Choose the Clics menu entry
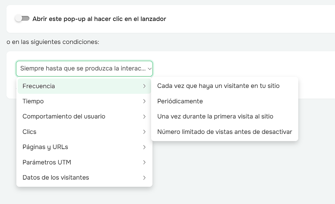Image resolution: width=335 pixels, height=204 pixels. coord(84,132)
